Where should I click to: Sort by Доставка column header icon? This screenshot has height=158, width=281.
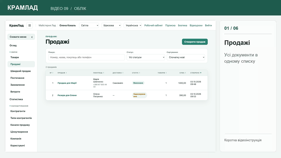pos(123,73)
